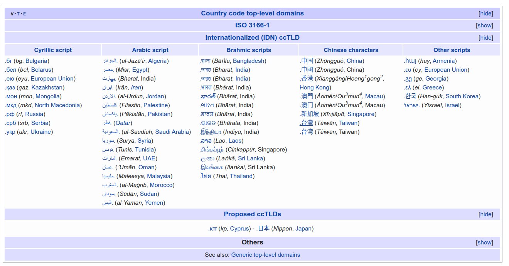Open the Saudi Arabia link
The image size is (509, 266).
pyautogui.click(x=172, y=132)
